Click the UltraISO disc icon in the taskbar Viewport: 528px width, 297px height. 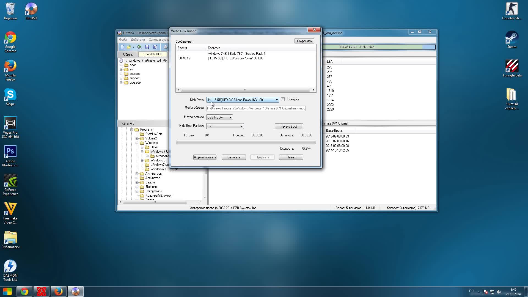(75, 291)
